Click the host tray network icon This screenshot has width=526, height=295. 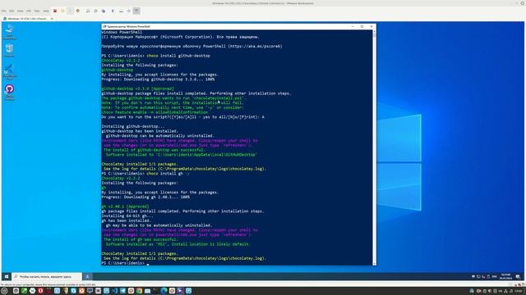(x=505, y=291)
